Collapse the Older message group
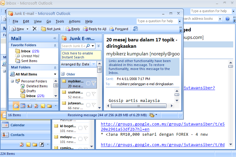236x157 pixels. coord(63,74)
